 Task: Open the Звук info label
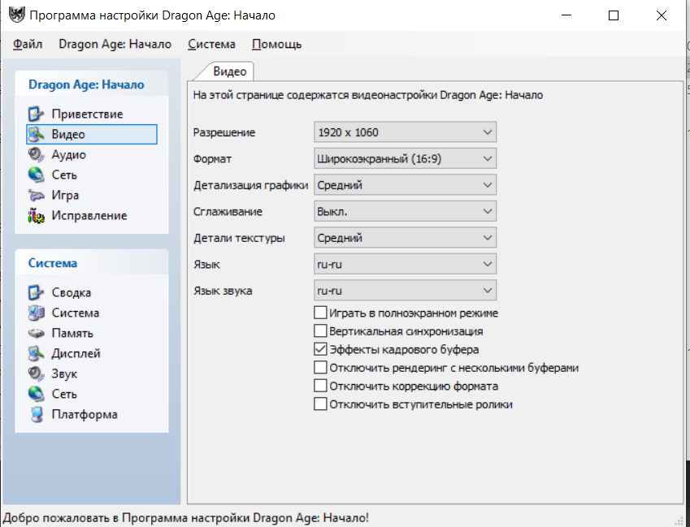pyautogui.click(x=64, y=374)
